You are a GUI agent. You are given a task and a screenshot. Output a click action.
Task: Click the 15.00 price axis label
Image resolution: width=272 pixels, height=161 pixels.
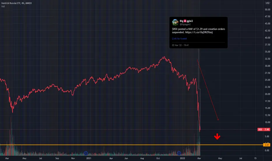268,108
